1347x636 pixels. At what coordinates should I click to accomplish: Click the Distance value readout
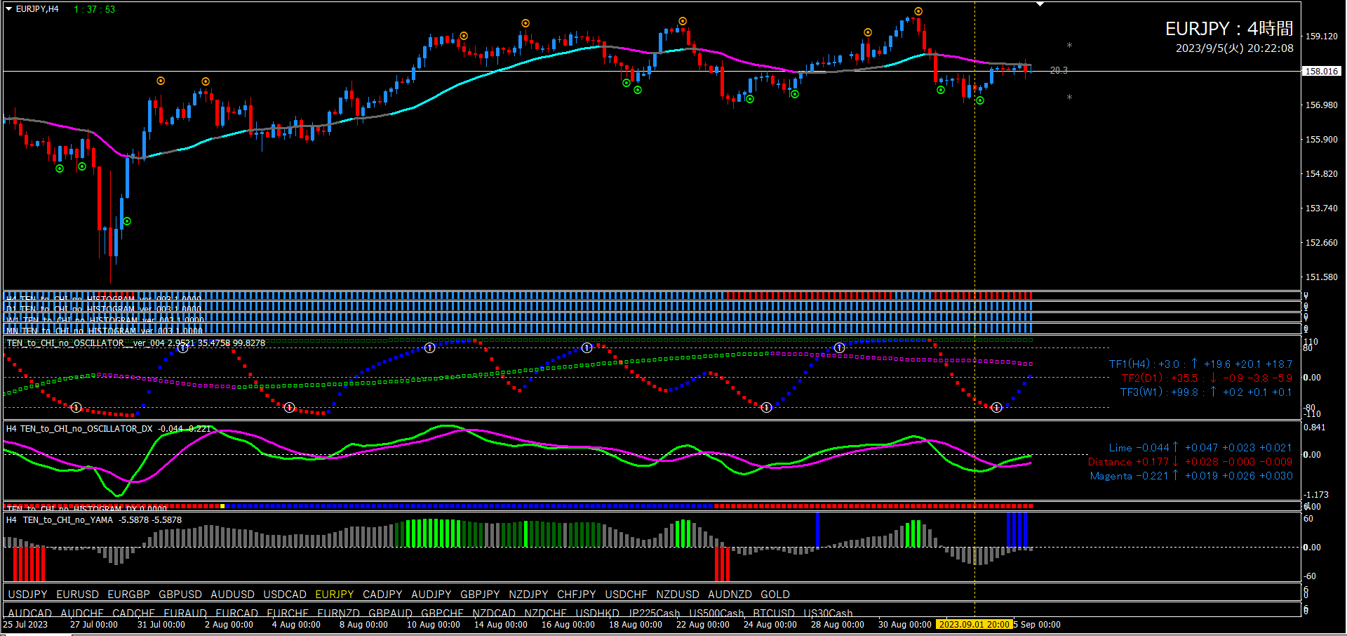[x=1190, y=462]
